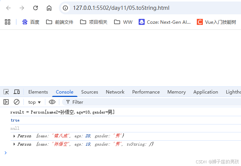Screen dimensions: 241x166
Task: View site information icon in address bar
Action: pyautogui.click(x=65, y=8)
